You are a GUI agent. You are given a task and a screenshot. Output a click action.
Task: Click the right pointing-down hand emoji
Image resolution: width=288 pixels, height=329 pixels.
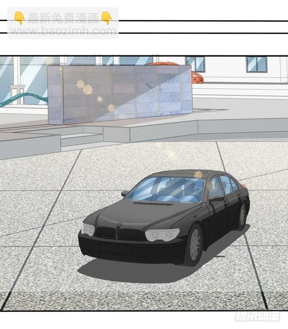point(106,18)
